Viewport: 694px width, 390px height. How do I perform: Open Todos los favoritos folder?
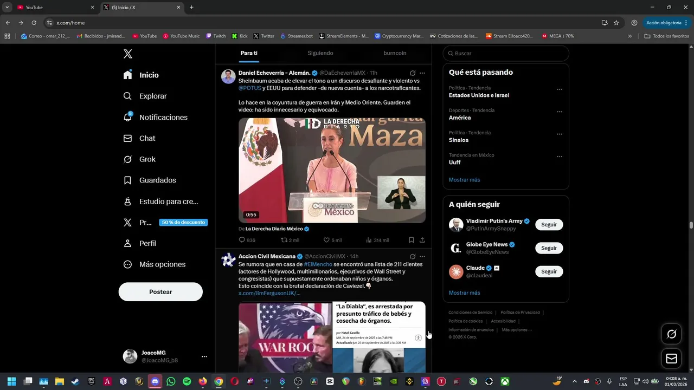coord(666,36)
